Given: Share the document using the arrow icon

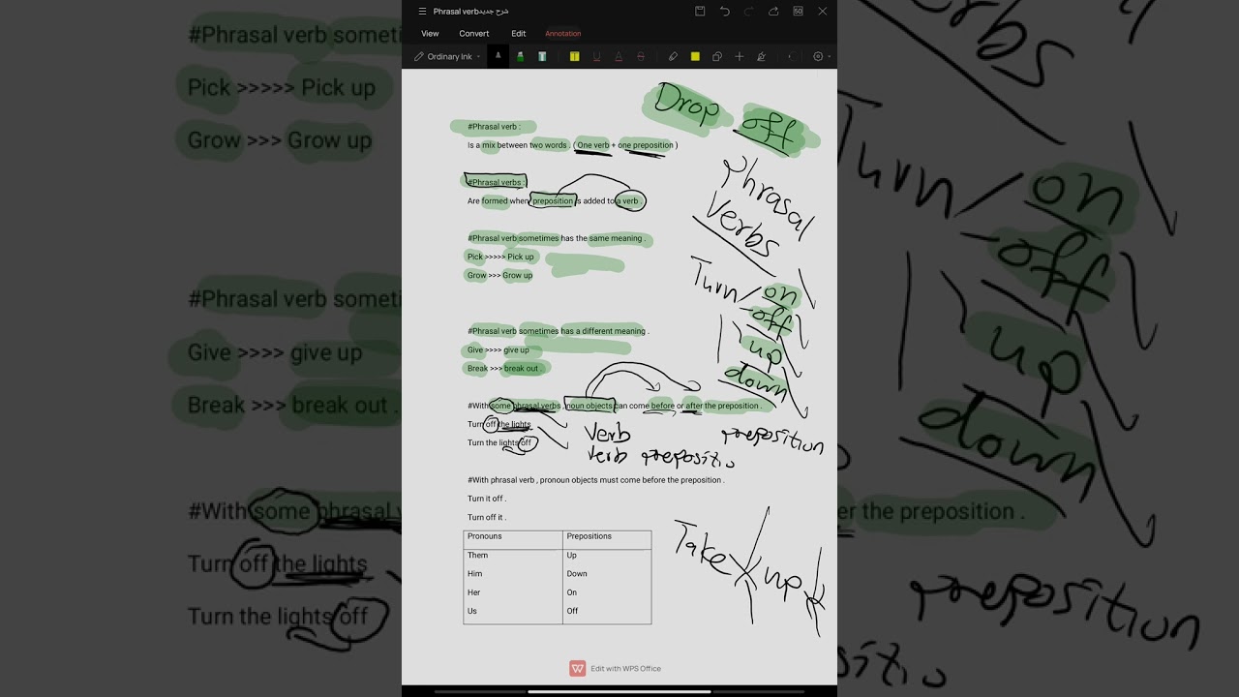Looking at the screenshot, I should click(x=773, y=12).
